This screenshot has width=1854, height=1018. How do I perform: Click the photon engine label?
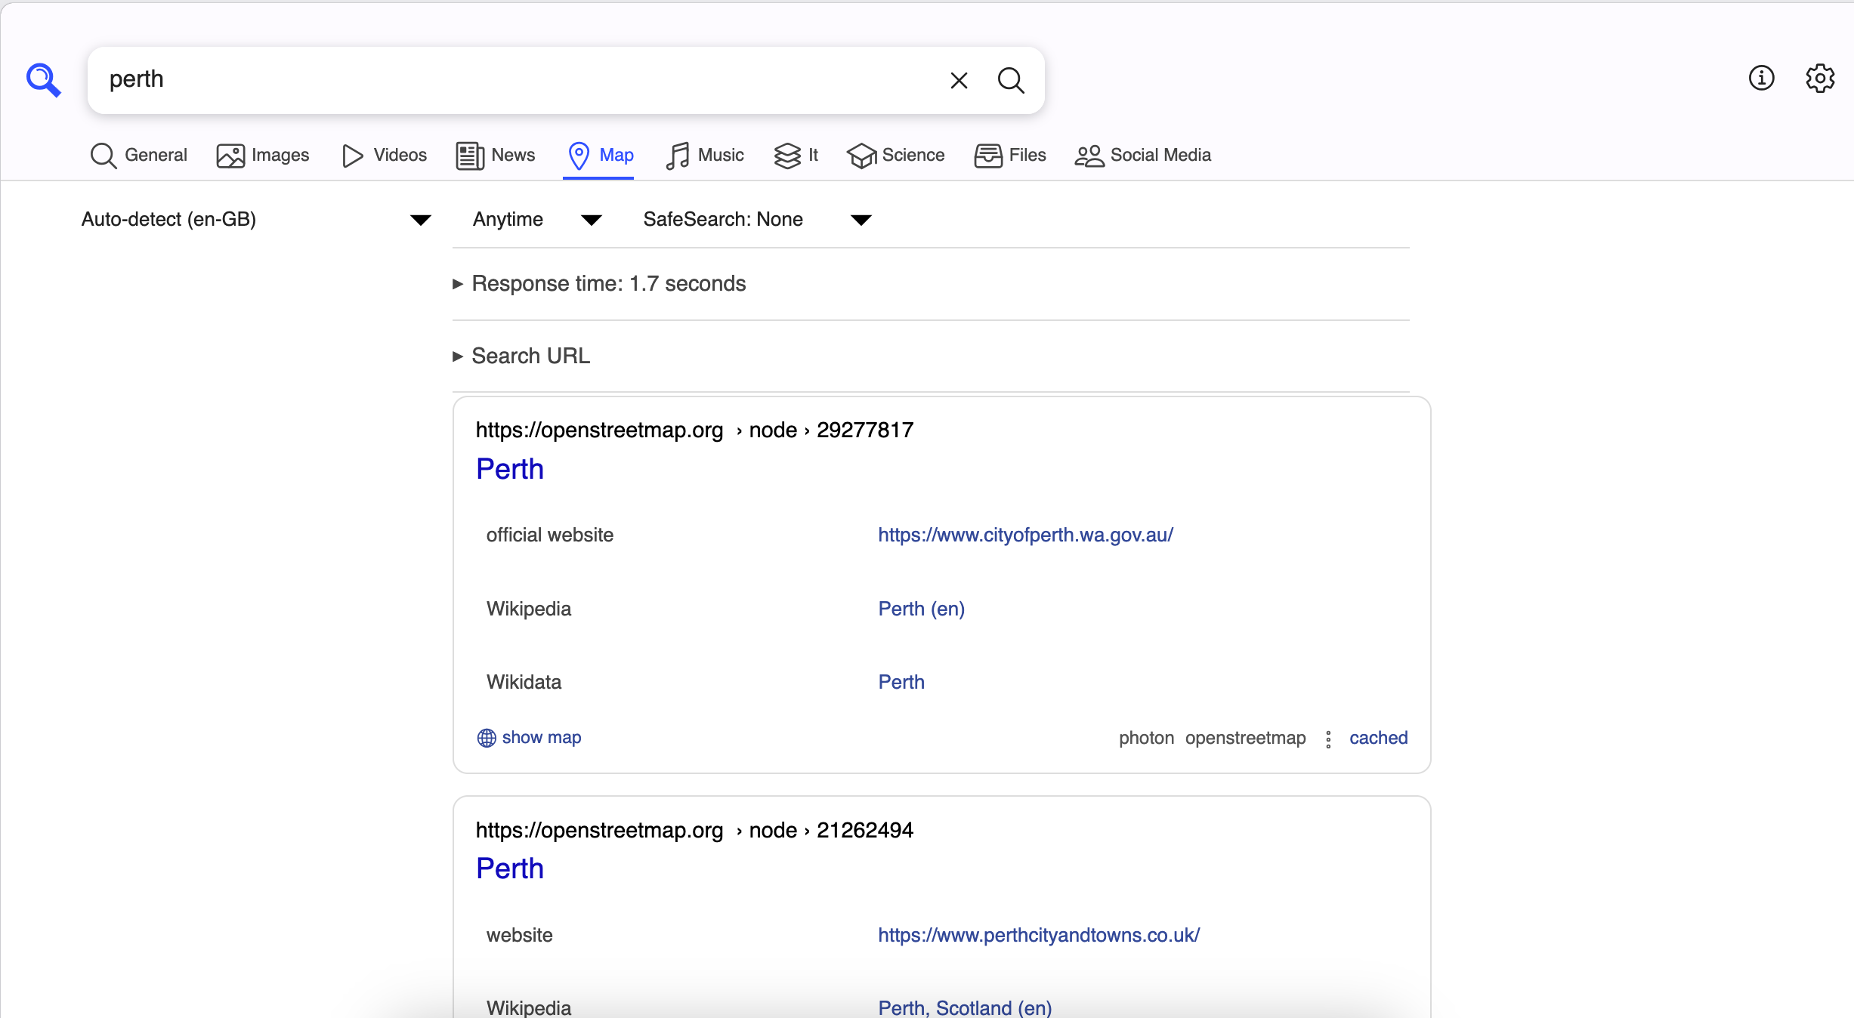1146,738
